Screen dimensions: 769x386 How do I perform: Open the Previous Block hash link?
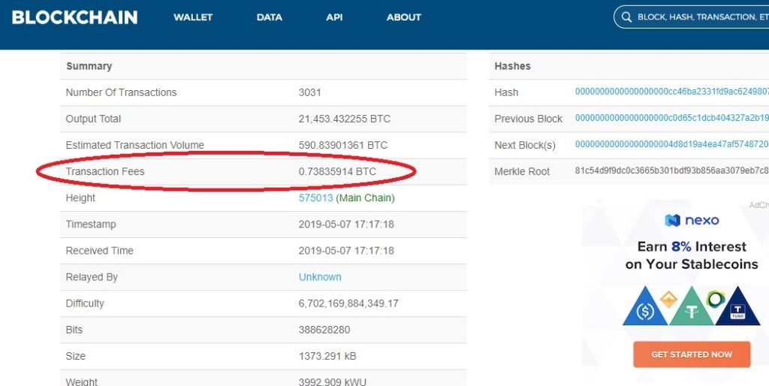[672, 119]
